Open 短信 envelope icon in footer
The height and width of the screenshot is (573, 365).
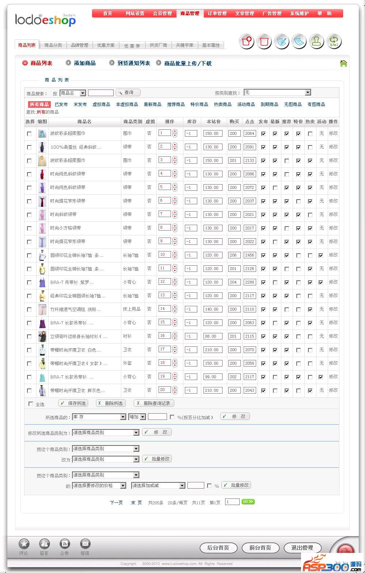click(x=85, y=544)
